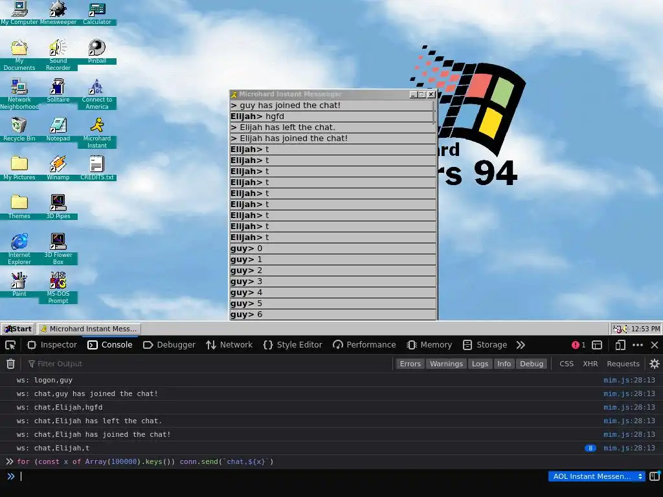Screen dimensions: 663x497
Task: Toggle the Warnings console filter
Action: (x=446, y=364)
